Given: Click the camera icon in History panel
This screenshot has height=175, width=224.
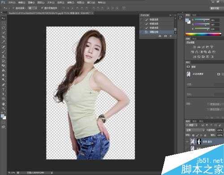Looking at the screenshot, I should coord(166,36).
